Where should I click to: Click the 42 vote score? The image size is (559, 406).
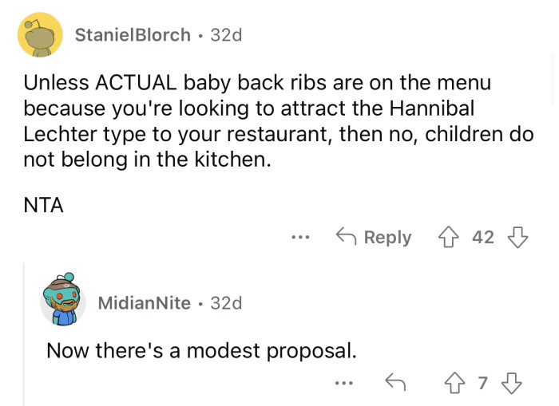[483, 238]
